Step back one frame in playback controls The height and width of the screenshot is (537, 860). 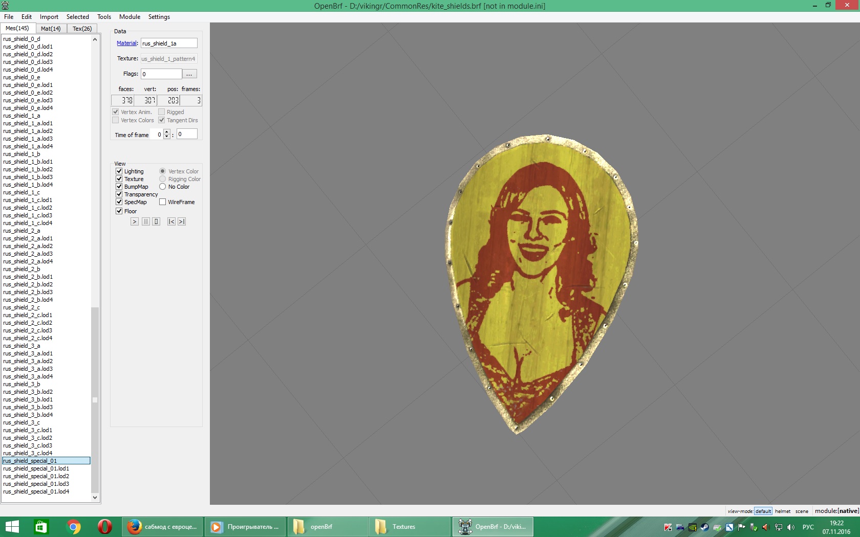(x=171, y=221)
